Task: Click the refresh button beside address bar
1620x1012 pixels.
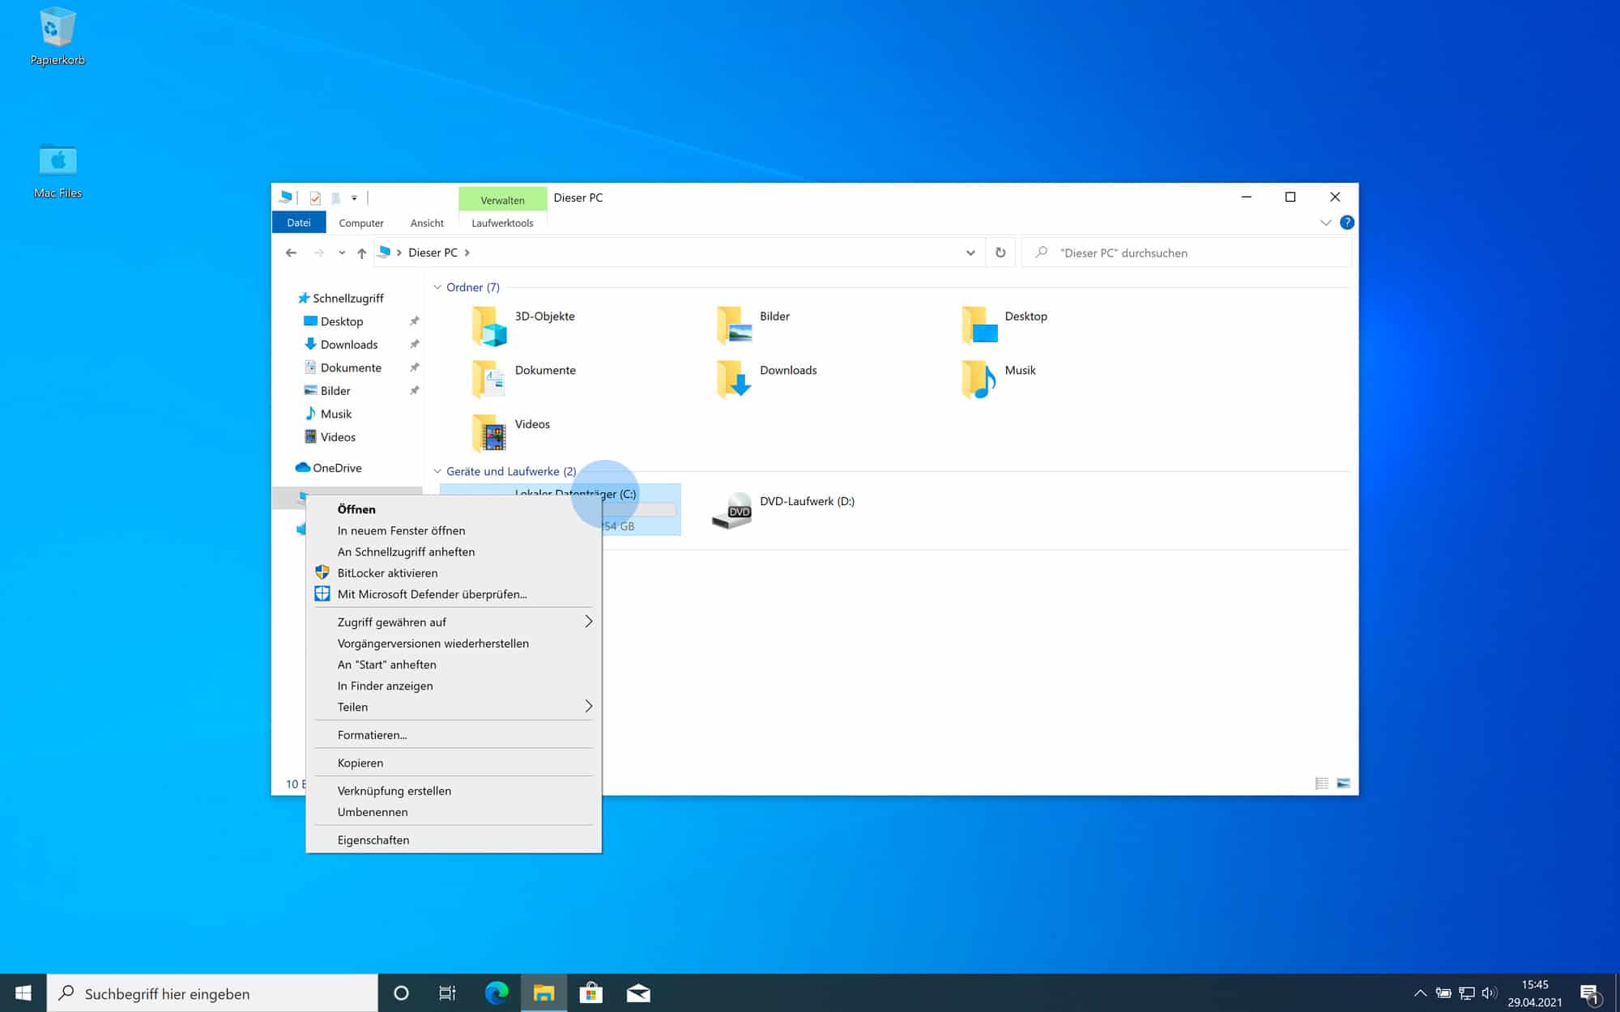Action: [1000, 253]
